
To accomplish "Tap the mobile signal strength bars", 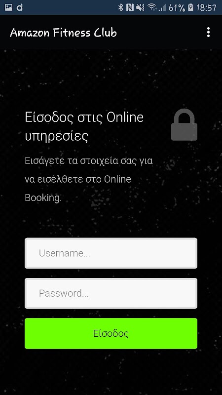I will click(x=162, y=8).
